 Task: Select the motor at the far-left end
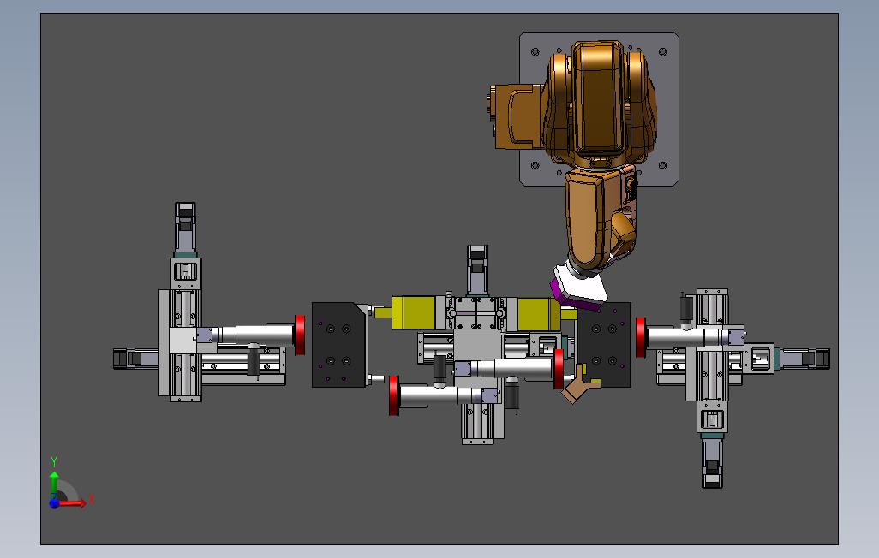point(136,359)
